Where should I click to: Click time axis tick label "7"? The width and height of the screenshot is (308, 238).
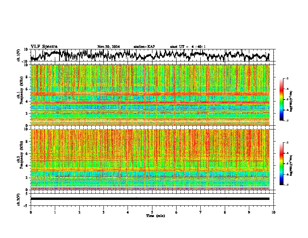point(201,212)
